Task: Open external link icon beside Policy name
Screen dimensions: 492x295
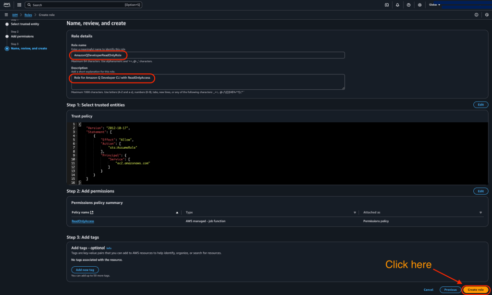Action: pos(92,212)
